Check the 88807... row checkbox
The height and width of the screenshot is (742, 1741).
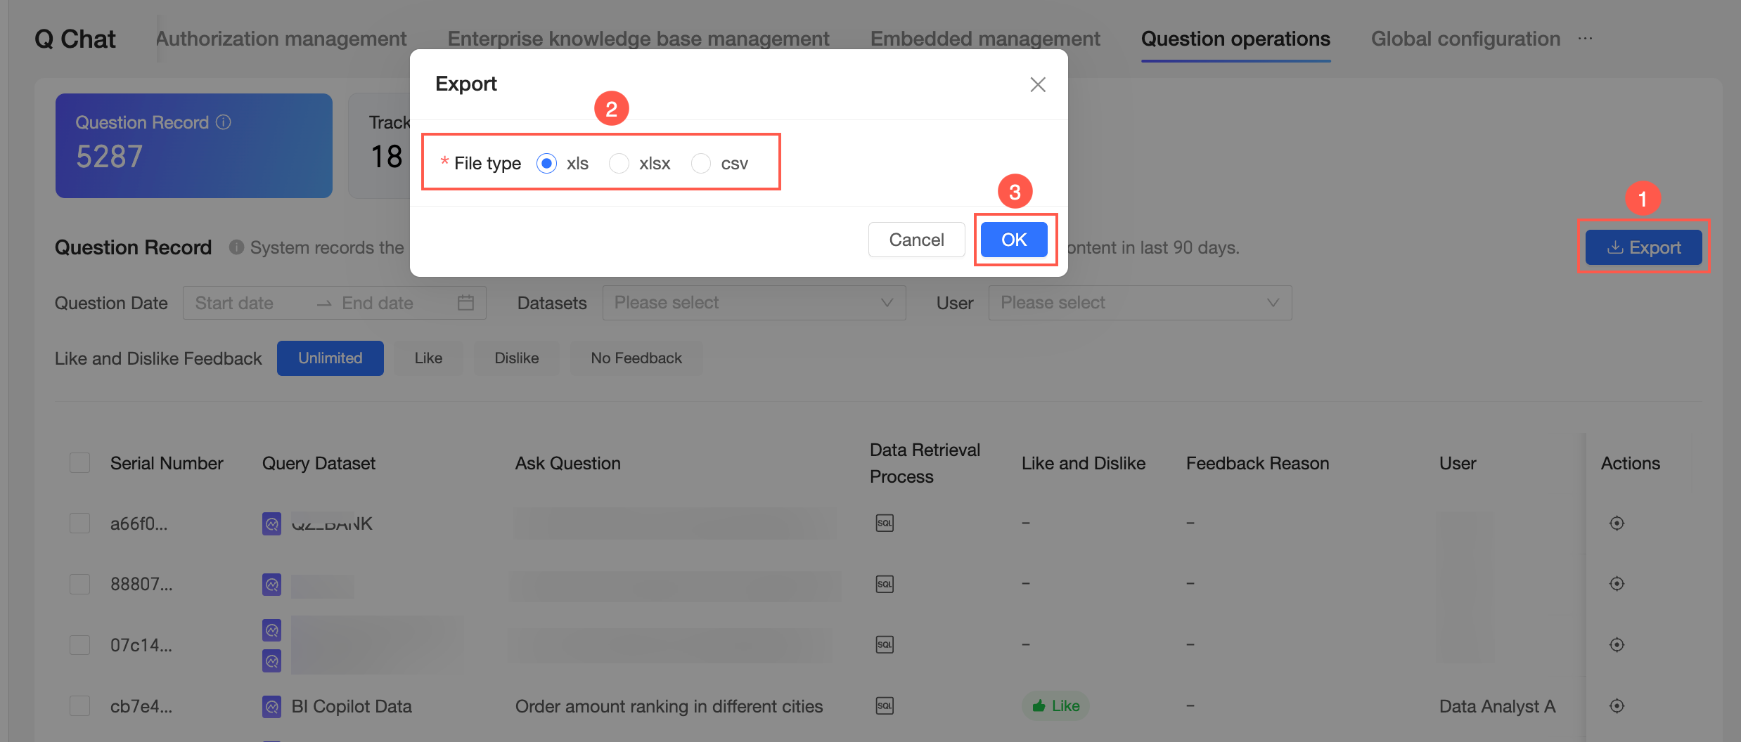(x=79, y=584)
